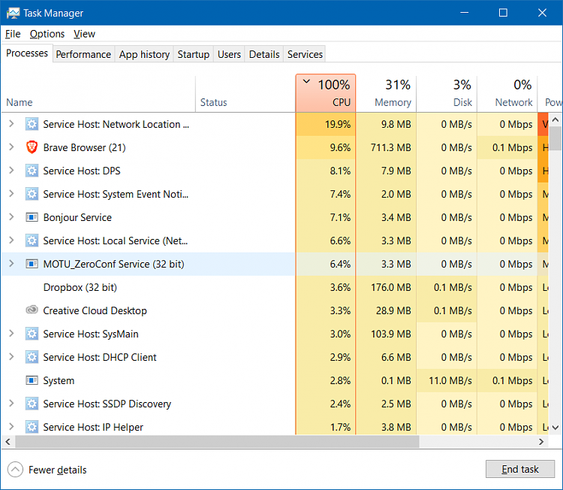Click the System process icon
Screen dimensions: 563x490
32,380
